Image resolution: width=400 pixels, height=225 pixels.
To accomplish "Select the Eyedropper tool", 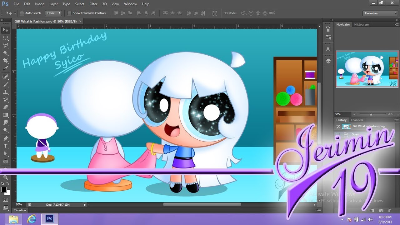I will pyautogui.click(x=6, y=68).
